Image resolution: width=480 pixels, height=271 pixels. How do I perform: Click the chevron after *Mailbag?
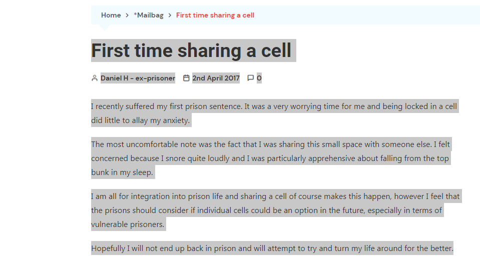pos(170,15)
